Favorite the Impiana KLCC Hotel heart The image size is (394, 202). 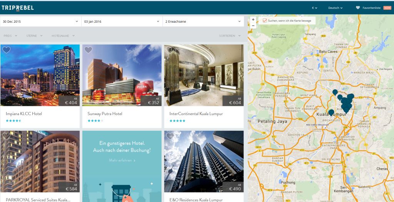[x=6, y=50]
